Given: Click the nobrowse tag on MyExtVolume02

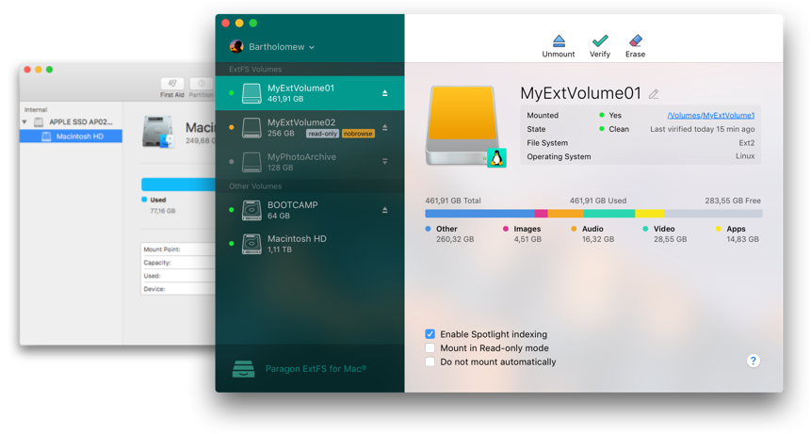Looking at the screenshot, I should tap(358, 134).
